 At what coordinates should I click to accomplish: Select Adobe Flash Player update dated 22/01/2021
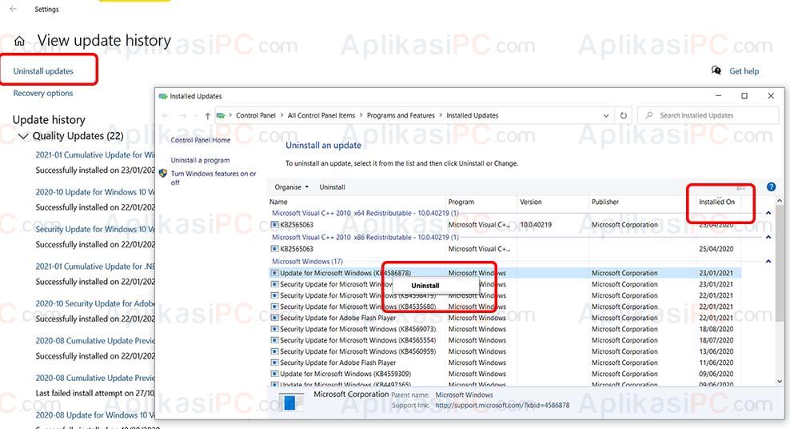coord(505,318)
